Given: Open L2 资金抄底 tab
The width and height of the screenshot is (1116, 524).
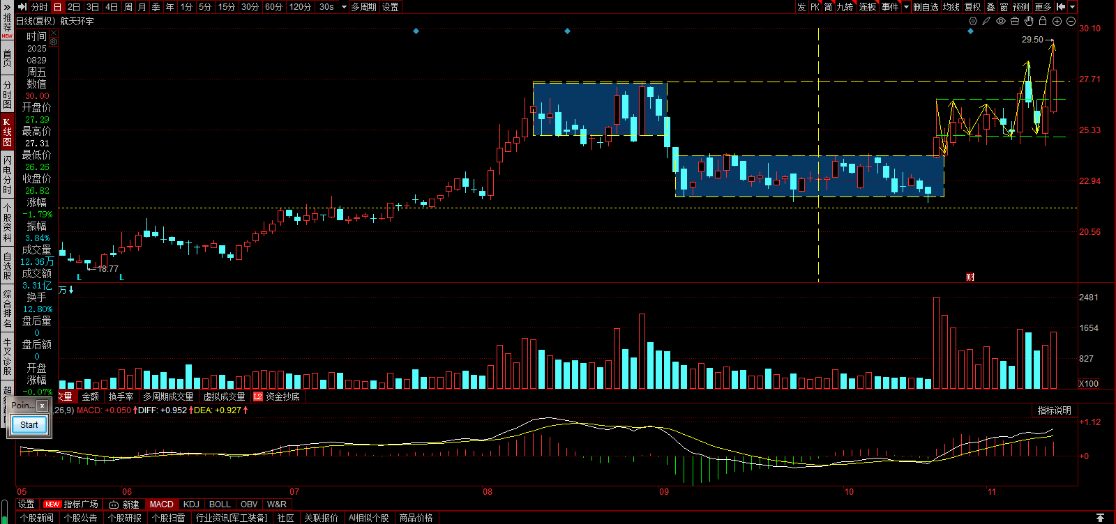Looking at the screenshot, I should (x=277, y=396).
